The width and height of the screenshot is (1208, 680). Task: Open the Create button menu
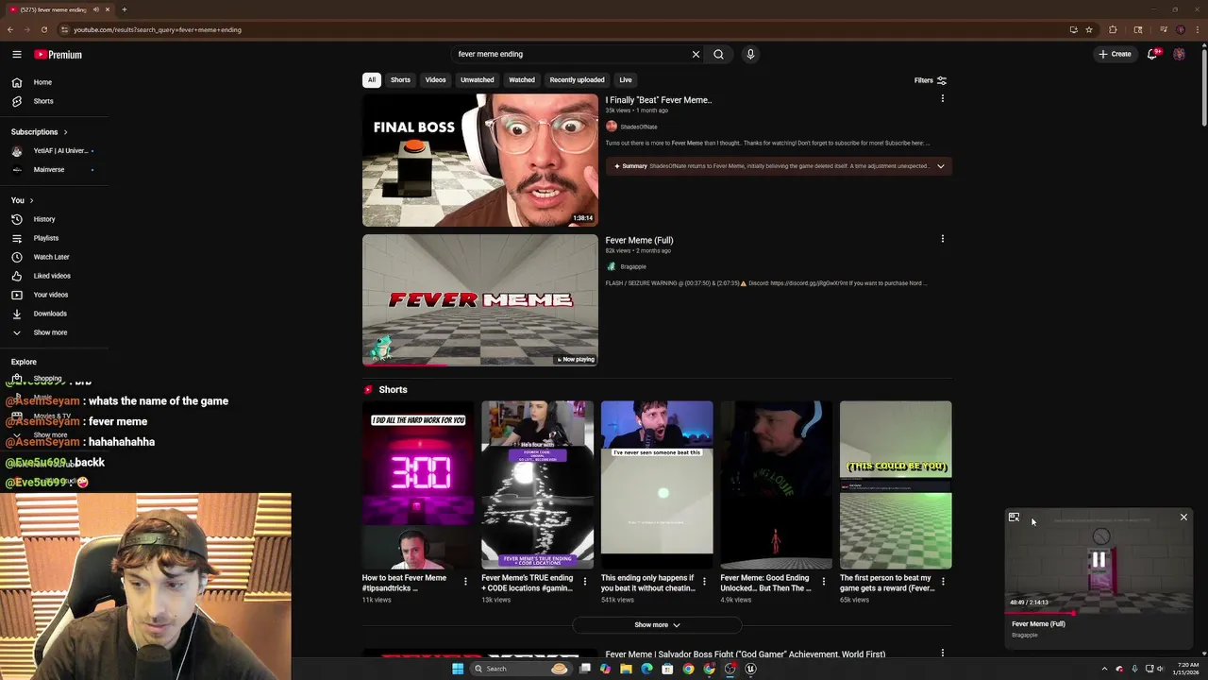[1115, 54]
